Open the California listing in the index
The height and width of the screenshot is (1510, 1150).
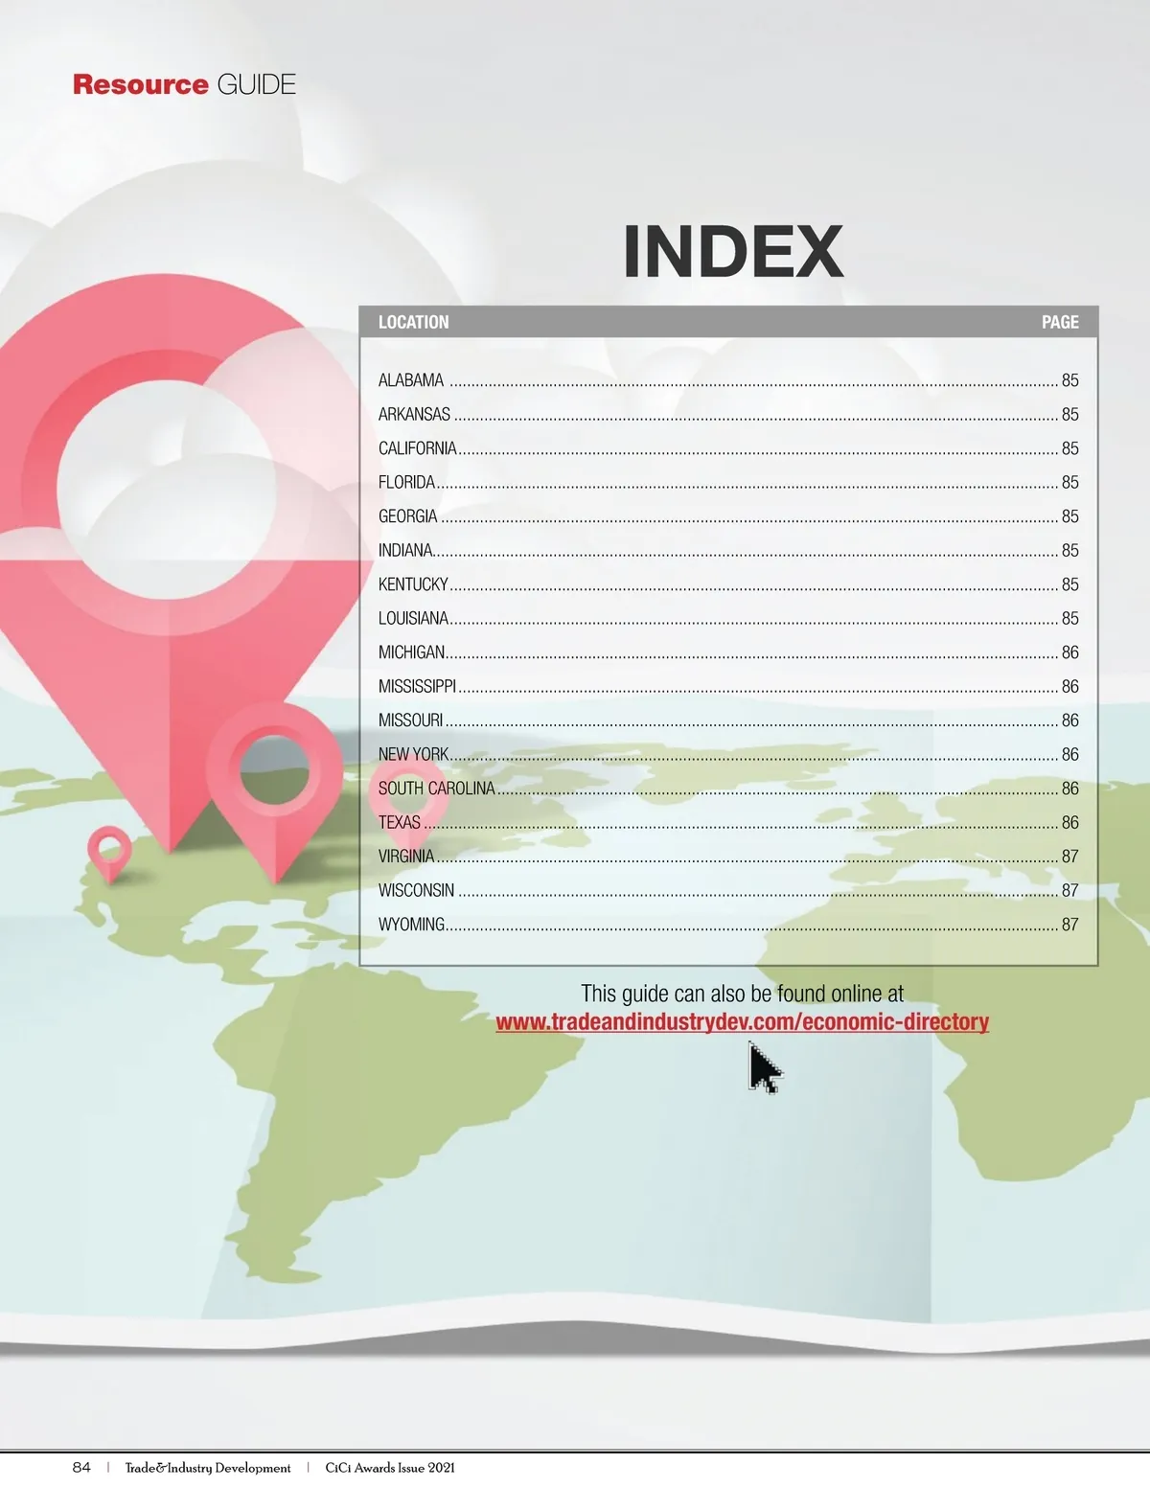point(417,448)
